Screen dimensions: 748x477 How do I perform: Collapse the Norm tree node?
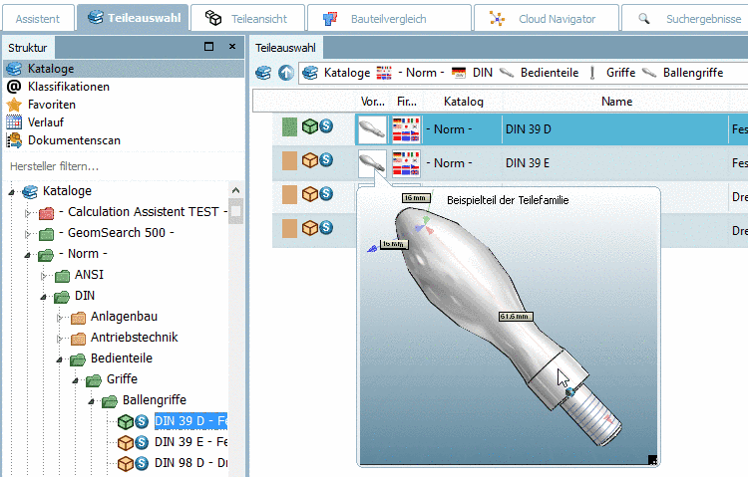pos(28,255)
